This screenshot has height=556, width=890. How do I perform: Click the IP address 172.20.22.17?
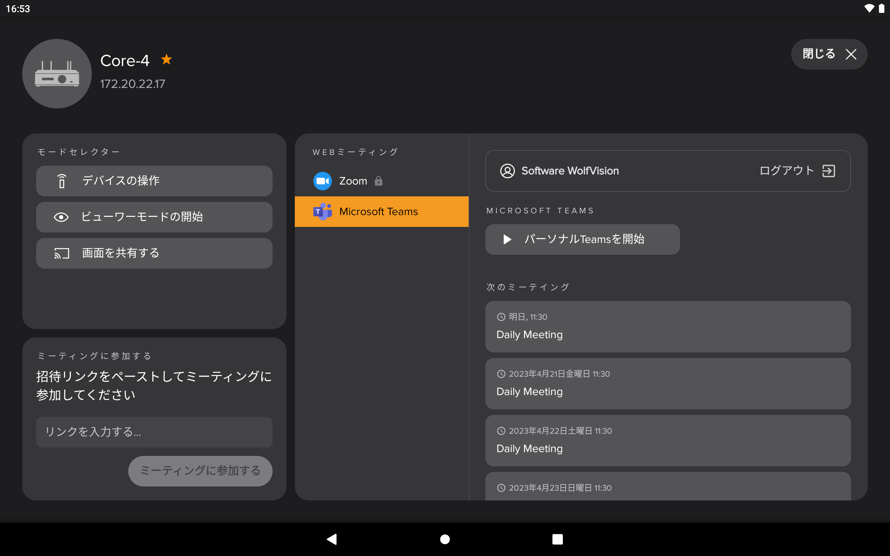tap(132, 84)
